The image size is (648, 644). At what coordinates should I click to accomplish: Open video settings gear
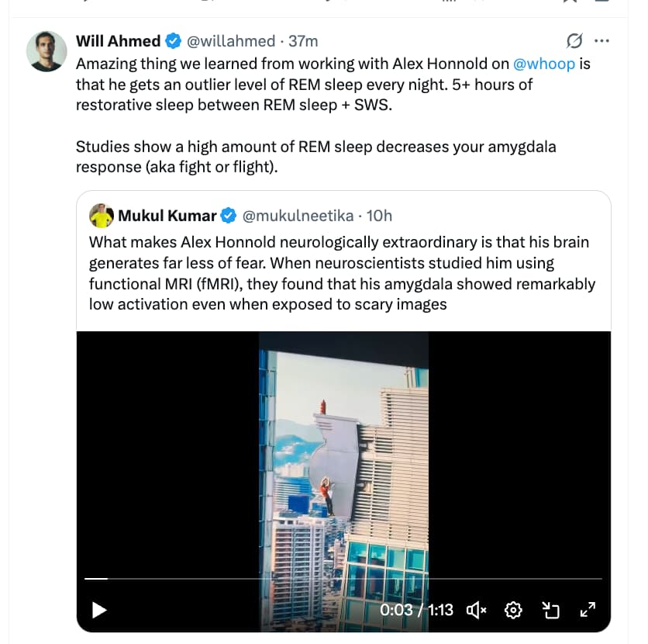[x=513, y=610]
